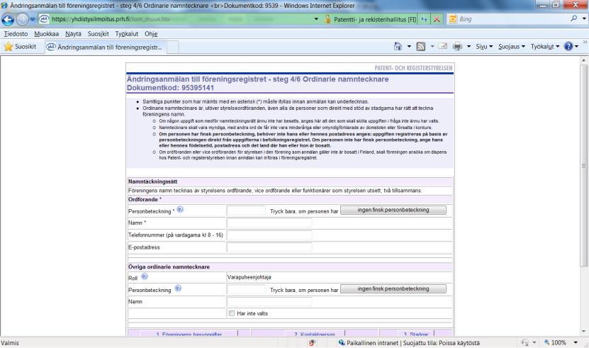Click the Ordförande Namn input field
Image resolution: width=589 pixels, height=348 pixels.
click(269, 223)
